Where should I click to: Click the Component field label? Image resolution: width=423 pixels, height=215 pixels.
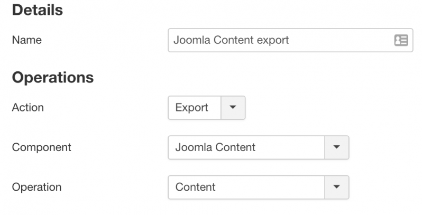42,147
